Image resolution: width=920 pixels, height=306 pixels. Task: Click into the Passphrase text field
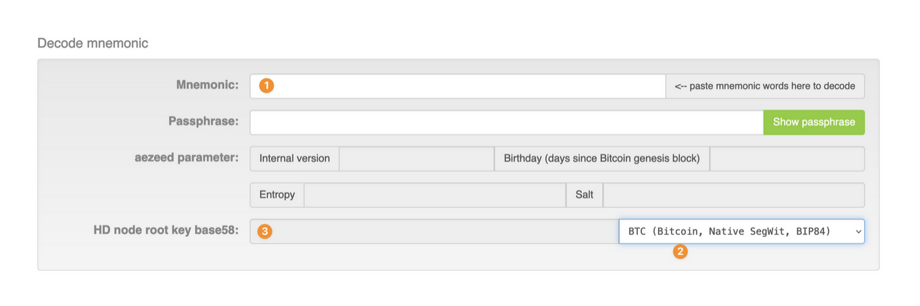(x=506, y=122)
